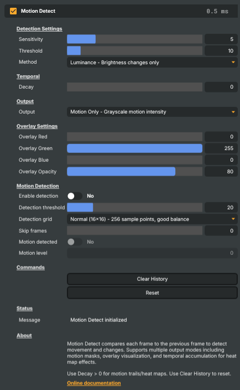Open the Detection grid dropdown

(x=152, y=219)
